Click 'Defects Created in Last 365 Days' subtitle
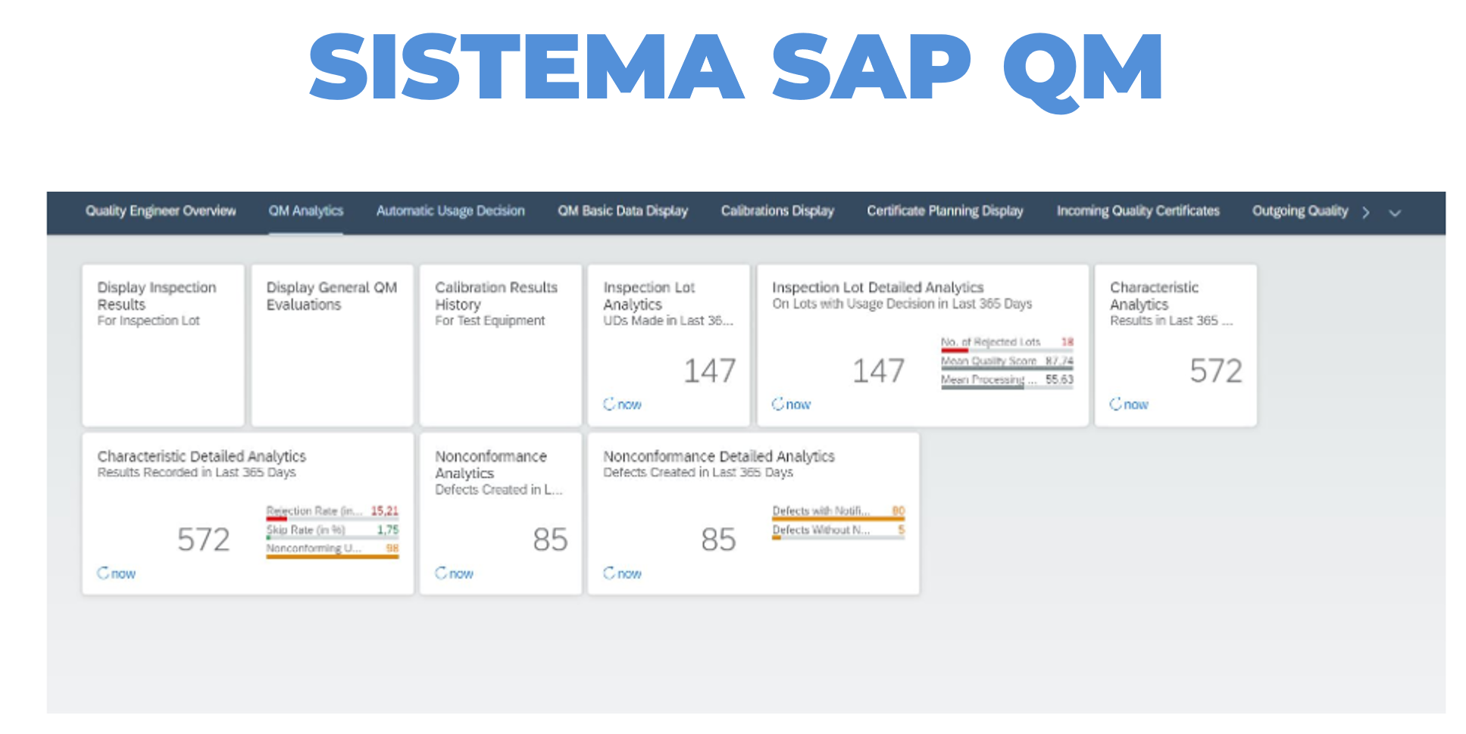Viewport: 1466px width, 734px height. click(698, 473)
